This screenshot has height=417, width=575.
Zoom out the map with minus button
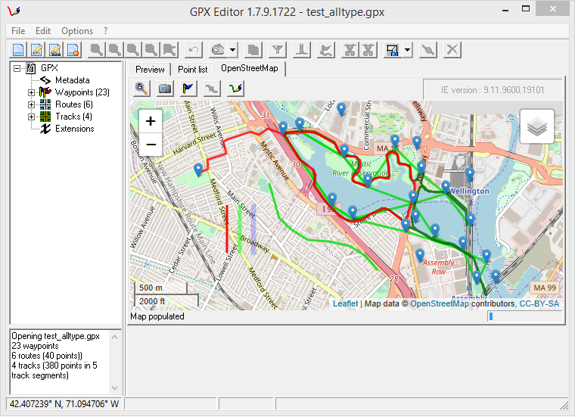tap(151, 144)
